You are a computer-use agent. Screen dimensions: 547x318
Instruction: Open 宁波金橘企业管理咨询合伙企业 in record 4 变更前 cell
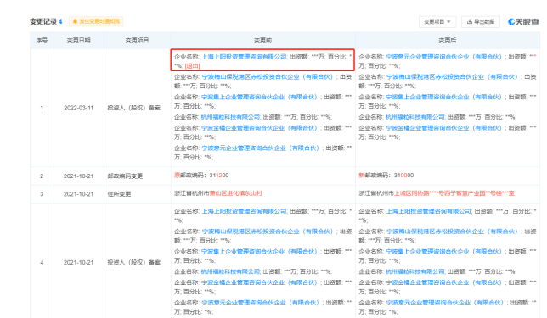coord(260,282)
